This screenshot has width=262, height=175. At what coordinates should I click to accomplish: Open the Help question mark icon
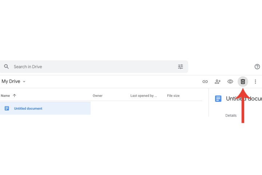coord(257,67)
